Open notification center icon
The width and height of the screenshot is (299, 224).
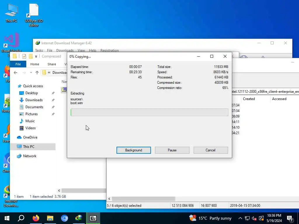[x=290, y=218]
